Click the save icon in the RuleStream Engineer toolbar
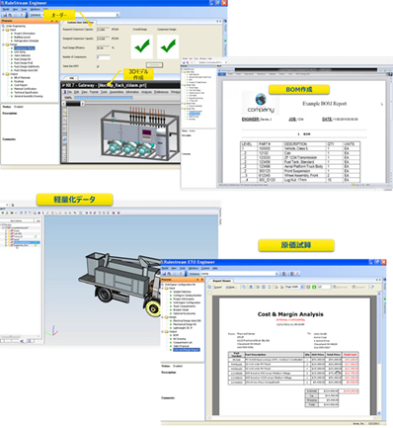 (x=5, y=15)
